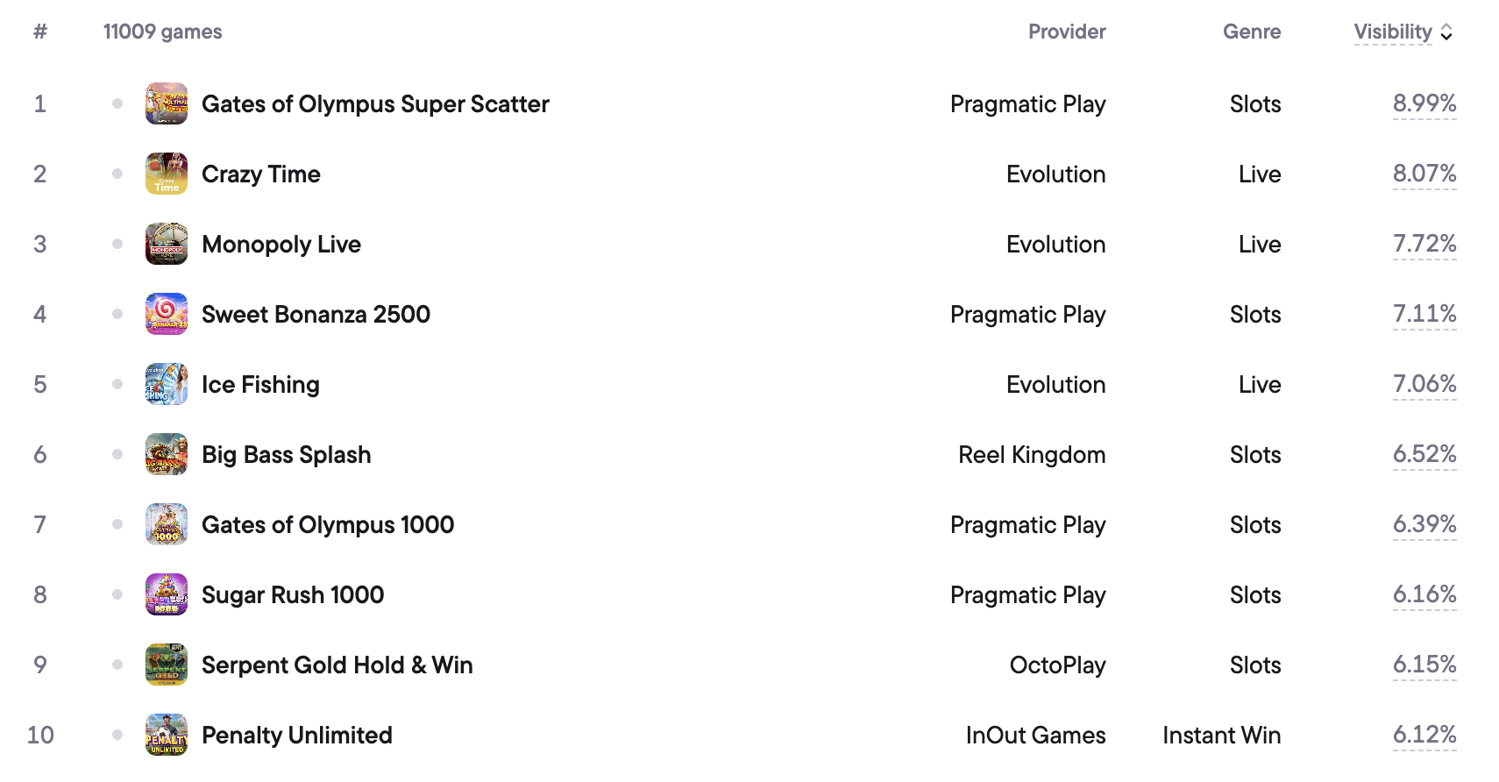Select the Big Bass Splash game icon
Image resolution: width=1499 pixels, height=782 pixels.
[167, 454]
